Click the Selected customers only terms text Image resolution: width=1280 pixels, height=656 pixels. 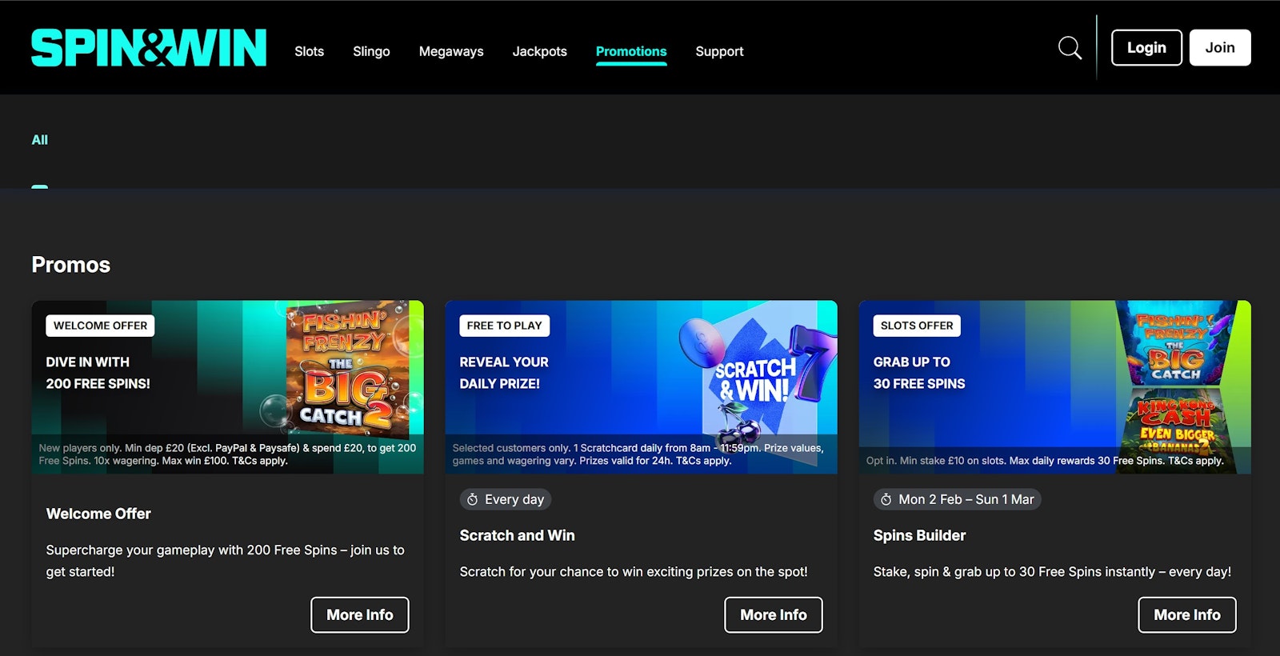click(x=638, y=454)
